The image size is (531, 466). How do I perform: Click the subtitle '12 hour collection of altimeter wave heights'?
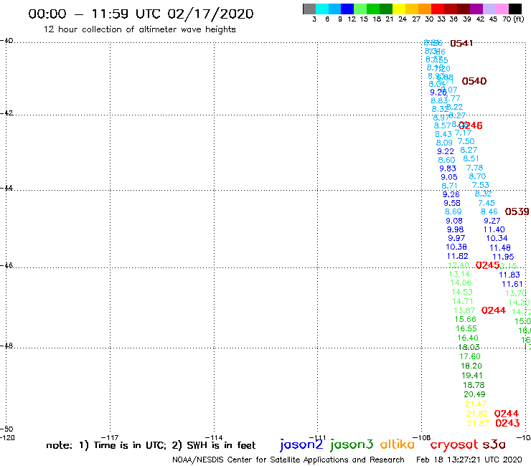click(x=139, y=29)
